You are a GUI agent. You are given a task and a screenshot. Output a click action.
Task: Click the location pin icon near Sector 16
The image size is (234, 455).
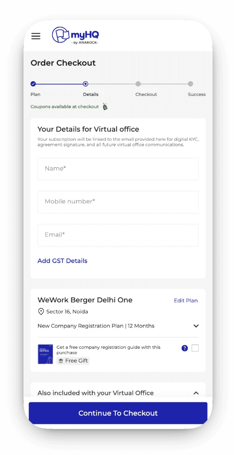tap(41, 312)
